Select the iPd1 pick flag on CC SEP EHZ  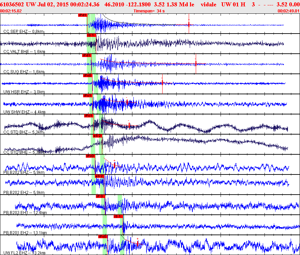(83, 15)
